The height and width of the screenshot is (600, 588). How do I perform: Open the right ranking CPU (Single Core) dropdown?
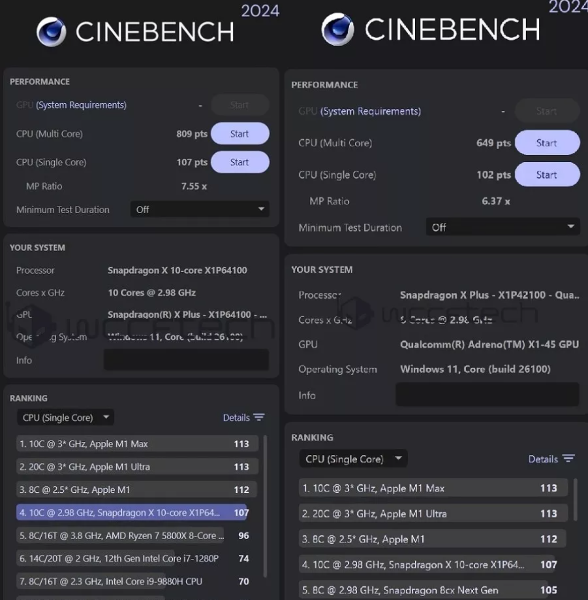click(x=353, y=459)
